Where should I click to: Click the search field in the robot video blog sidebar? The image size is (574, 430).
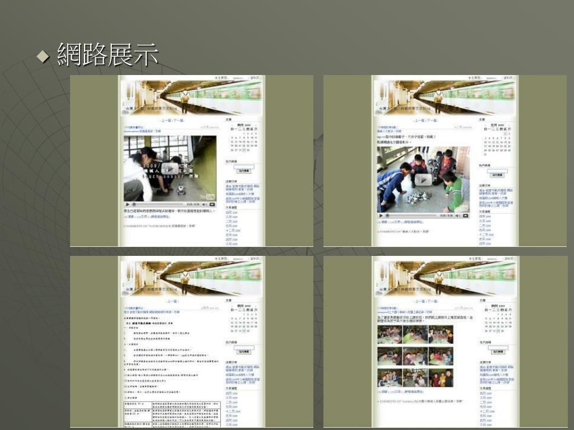(244, 166)
